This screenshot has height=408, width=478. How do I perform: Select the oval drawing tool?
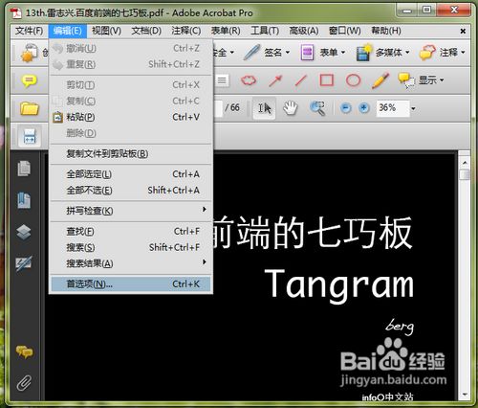pyautogui.click(x=353, y=80)
